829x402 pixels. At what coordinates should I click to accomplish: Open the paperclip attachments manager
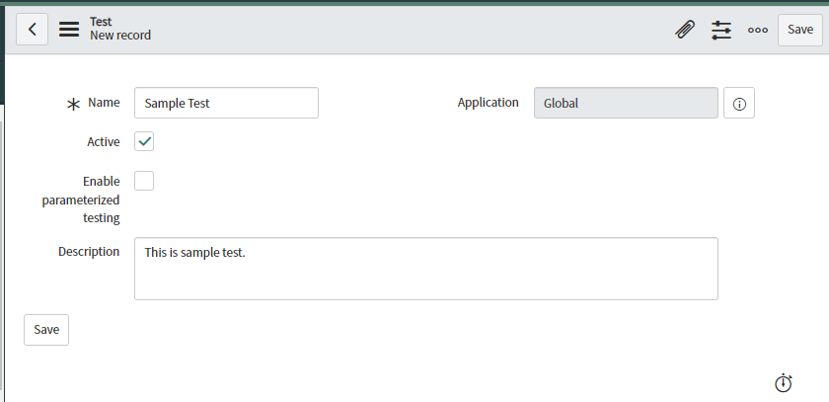point(685,30)
